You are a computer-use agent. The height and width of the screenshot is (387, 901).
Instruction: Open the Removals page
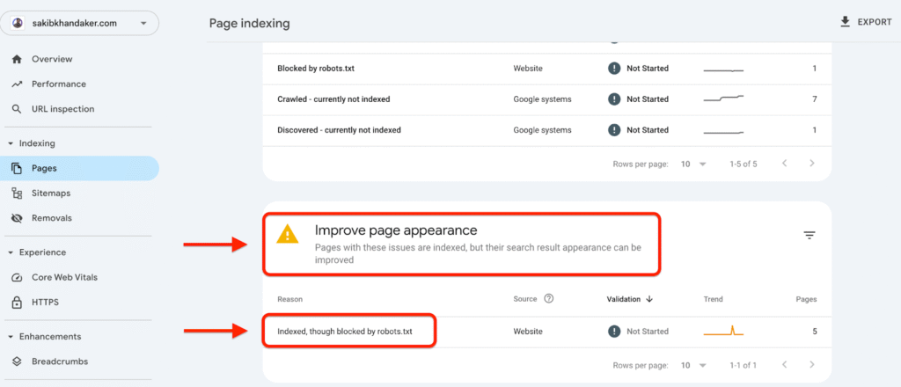click(51, 217)
